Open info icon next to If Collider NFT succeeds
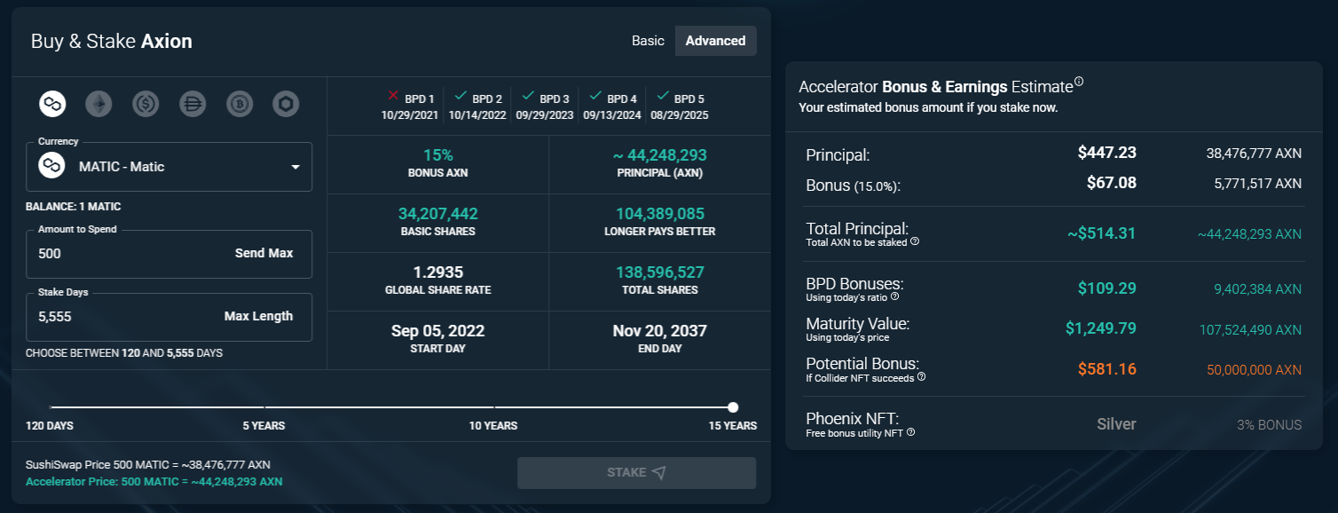The height and width of the screenshot is (513, 1338). pyautogui.click(x=921, y=377)
